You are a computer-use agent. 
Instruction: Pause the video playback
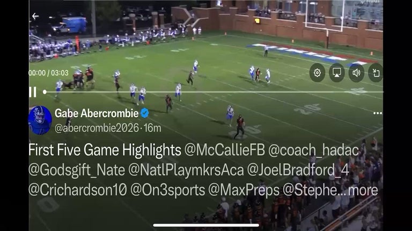33,92
